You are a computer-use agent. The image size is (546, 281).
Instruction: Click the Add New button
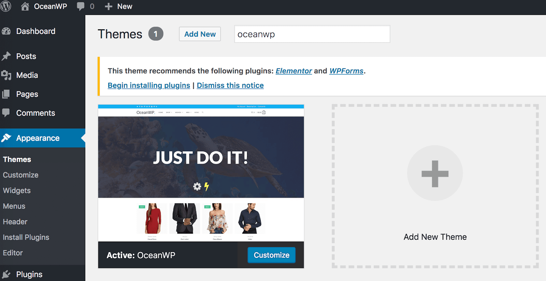tap(200, 34)
